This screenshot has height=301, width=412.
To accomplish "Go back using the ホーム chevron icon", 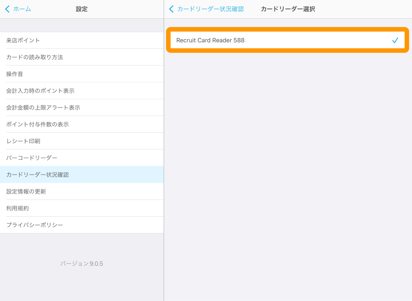I will click(7, 9).
